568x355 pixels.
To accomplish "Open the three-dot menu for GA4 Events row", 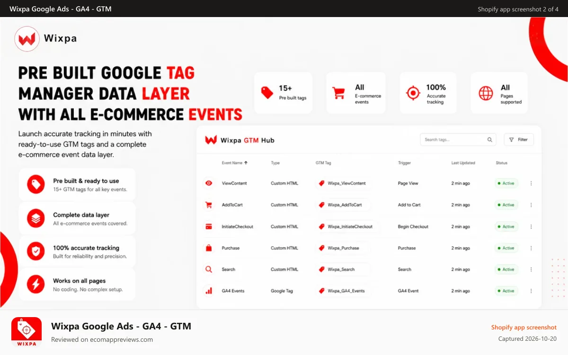I will tap(531, 291).
